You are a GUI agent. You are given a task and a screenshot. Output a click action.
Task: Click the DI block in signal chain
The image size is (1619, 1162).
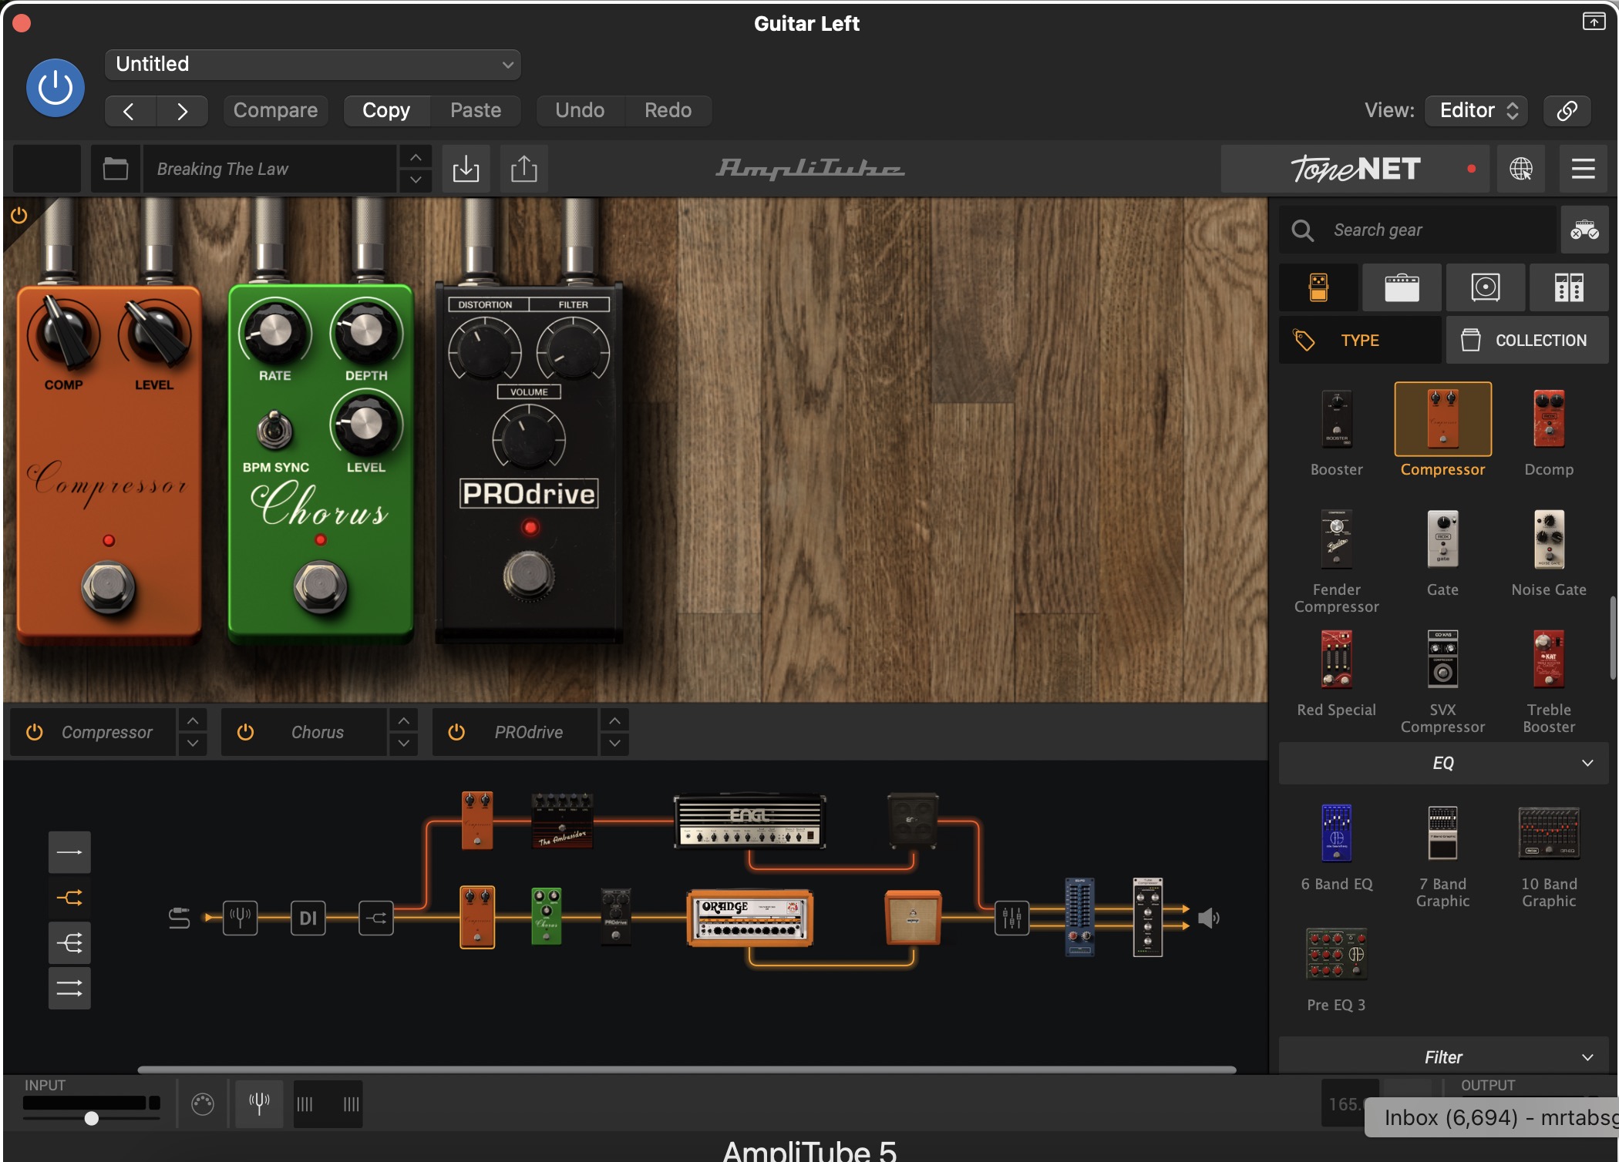pyautogui.click(x=308, y=918)
